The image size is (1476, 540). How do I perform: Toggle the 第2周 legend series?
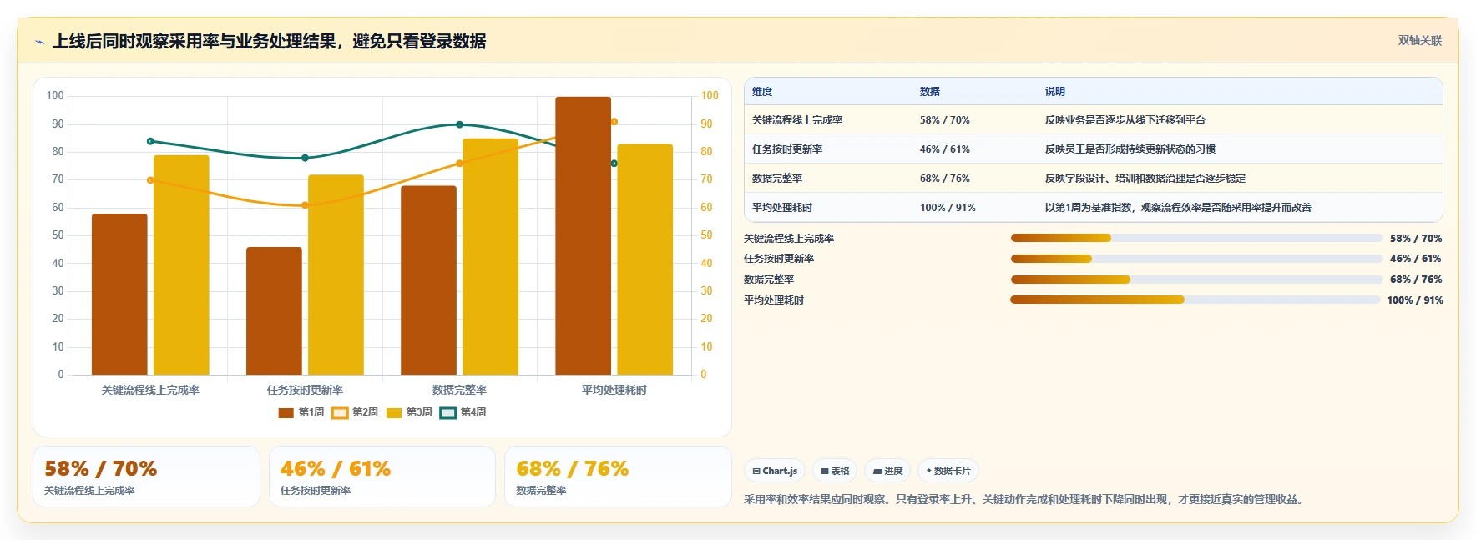[355, 412]
